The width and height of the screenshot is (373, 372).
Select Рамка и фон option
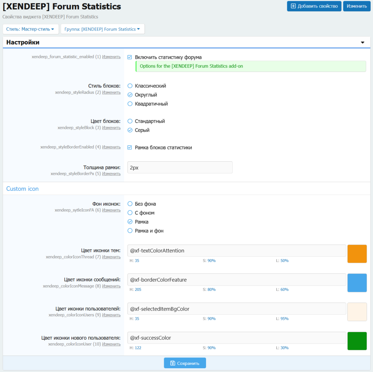(x=130, y=231)
